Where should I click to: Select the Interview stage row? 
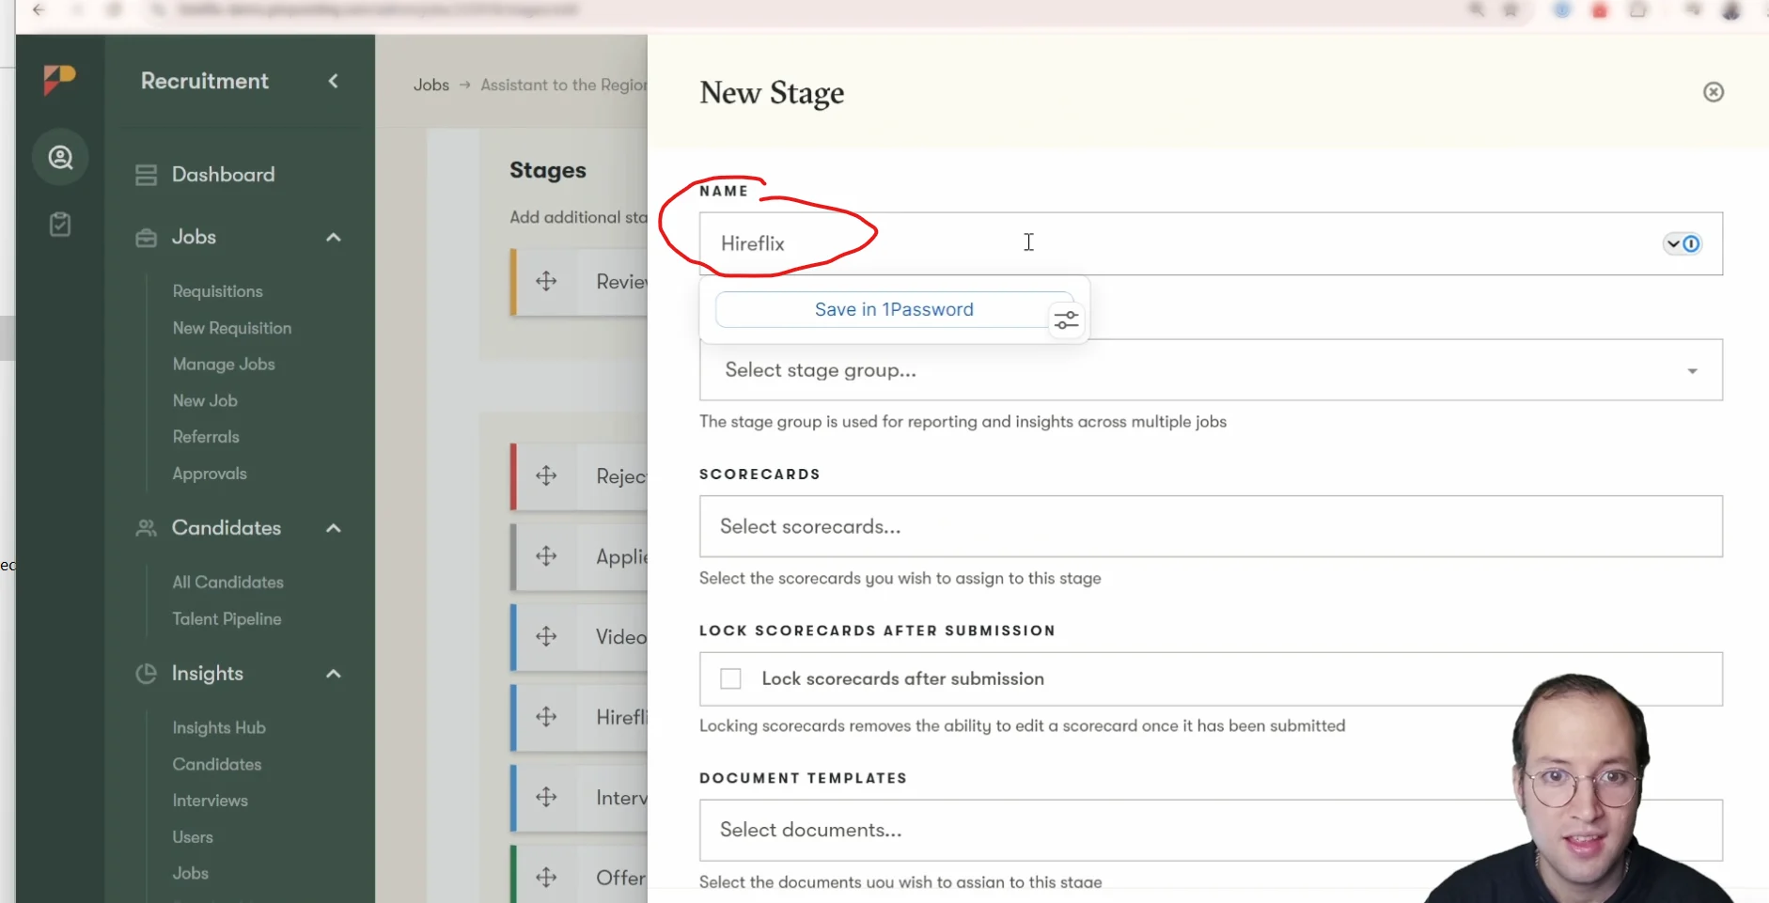[x=581, y=797]
